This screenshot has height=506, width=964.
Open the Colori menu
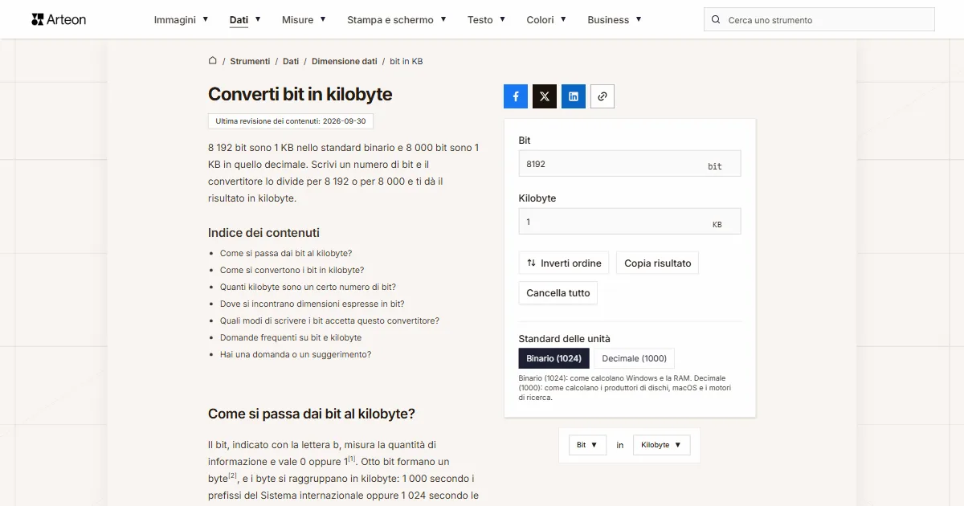click(x=546, y=19)
